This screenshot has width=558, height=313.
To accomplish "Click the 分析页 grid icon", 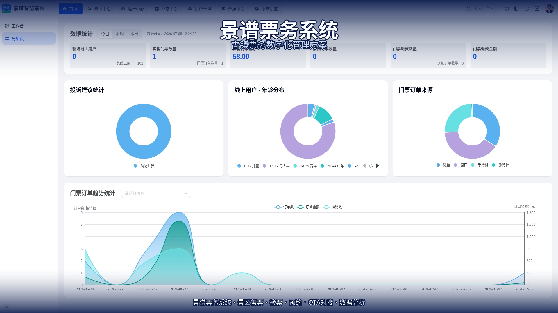I will click(7, 39).
